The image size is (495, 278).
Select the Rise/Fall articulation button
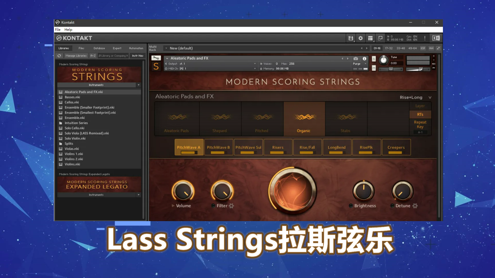tap(307, 147)
